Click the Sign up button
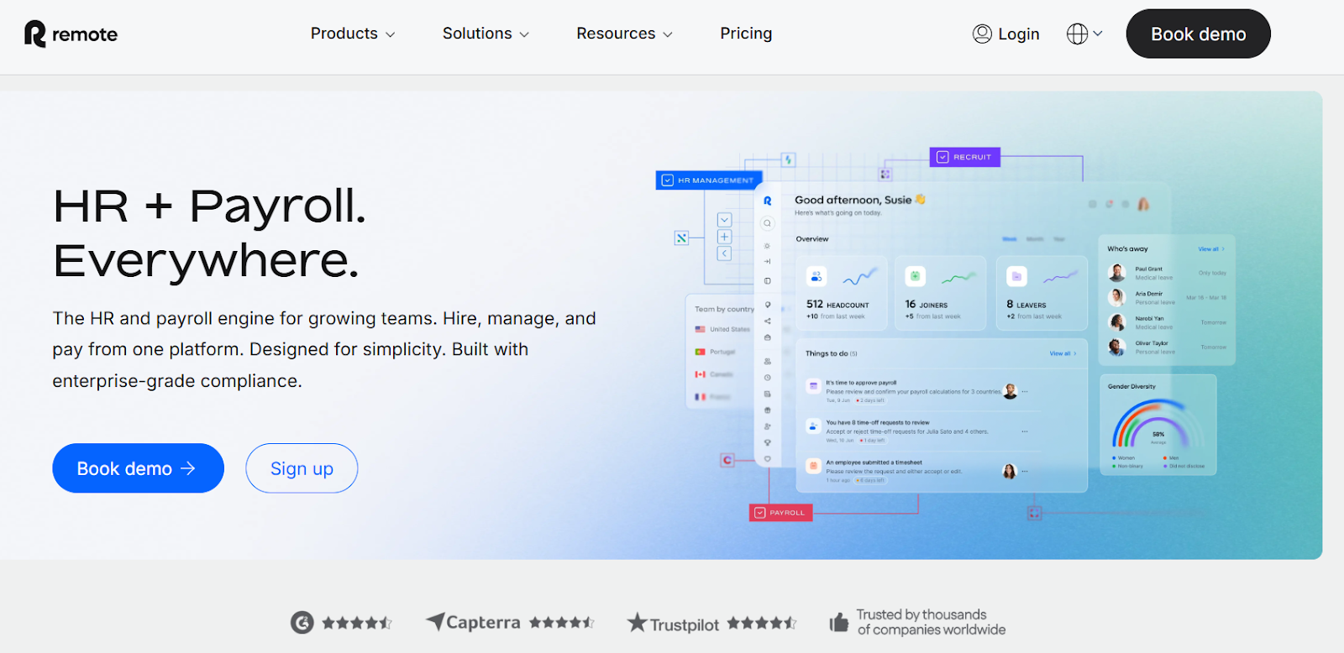Viewport: 1344px width, 653px height. pos(302,468)
